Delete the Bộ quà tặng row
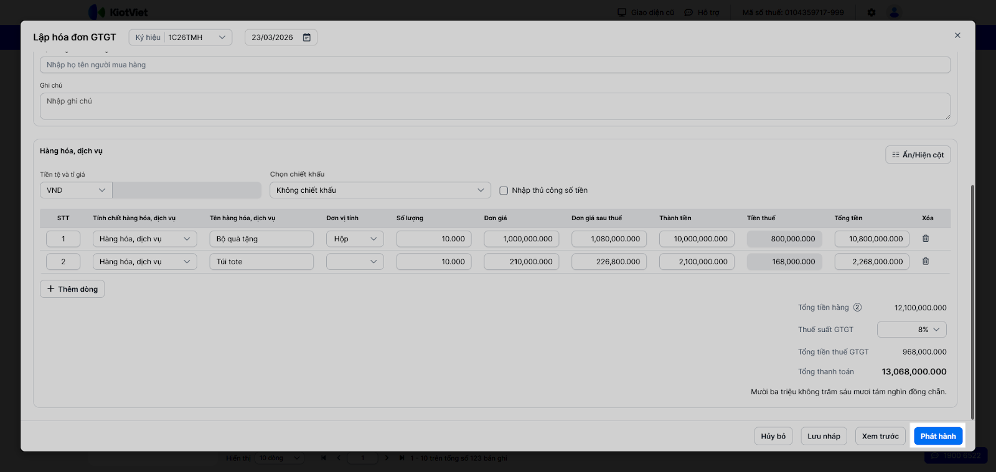Viewport: 996px width, 472px height. [x=926, y=239]
